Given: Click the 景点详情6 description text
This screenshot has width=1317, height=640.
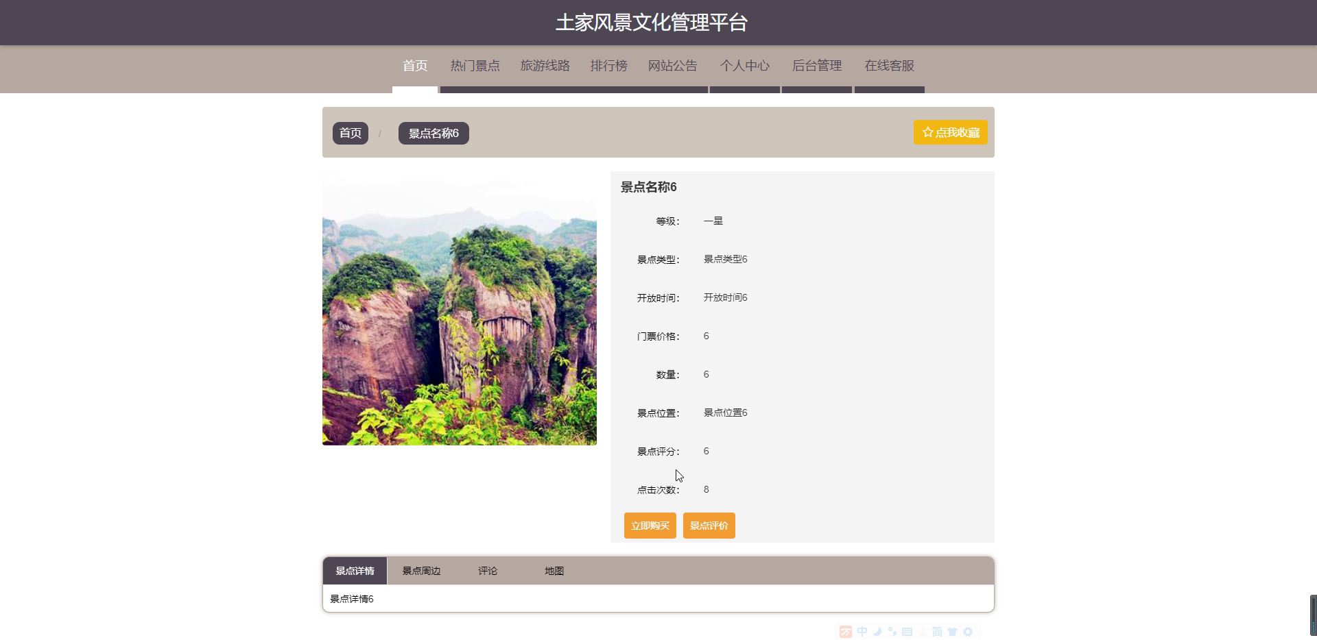Looking at the screenshot, I should click(x=352, y=599).
